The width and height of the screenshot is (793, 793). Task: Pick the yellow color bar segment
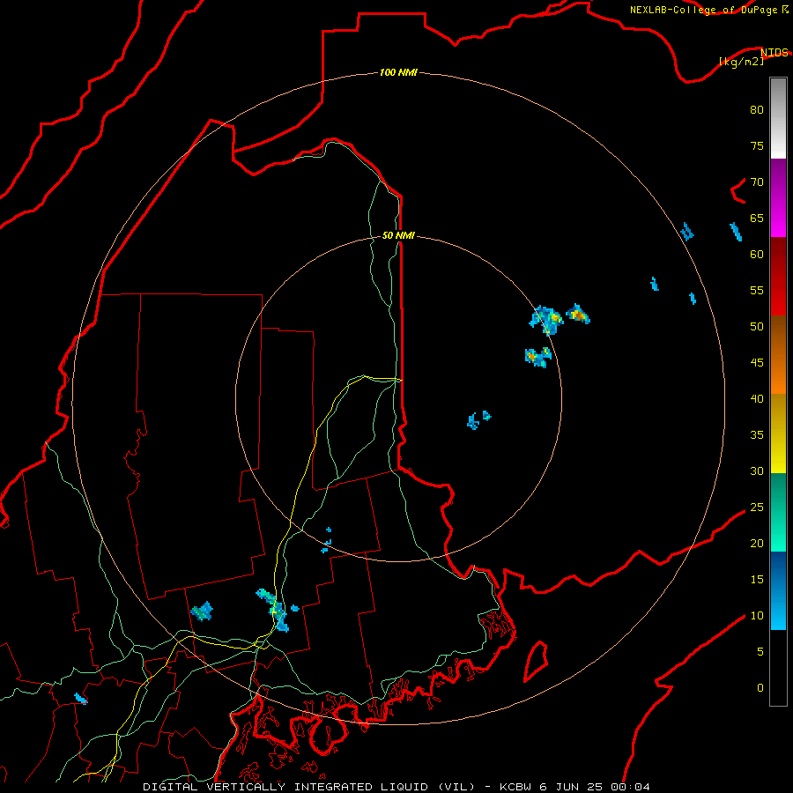[x=778, y=434]
